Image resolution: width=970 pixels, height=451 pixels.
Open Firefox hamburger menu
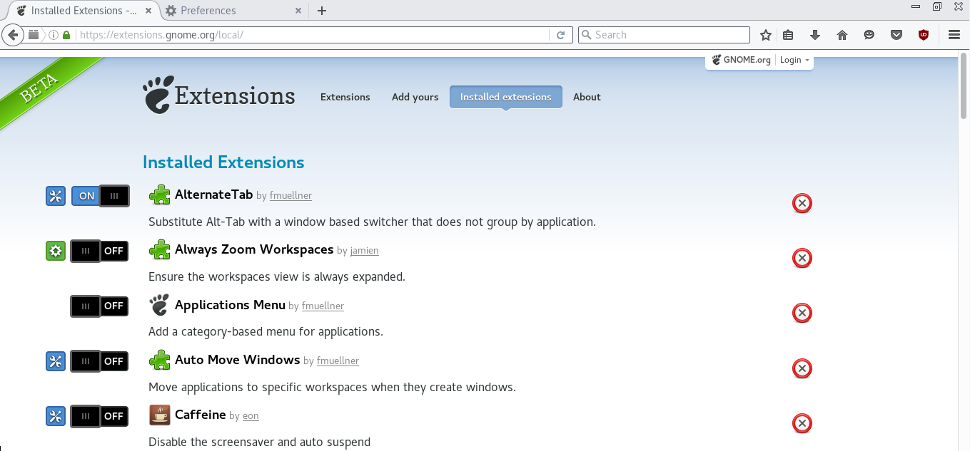click(x=954, y=35)
